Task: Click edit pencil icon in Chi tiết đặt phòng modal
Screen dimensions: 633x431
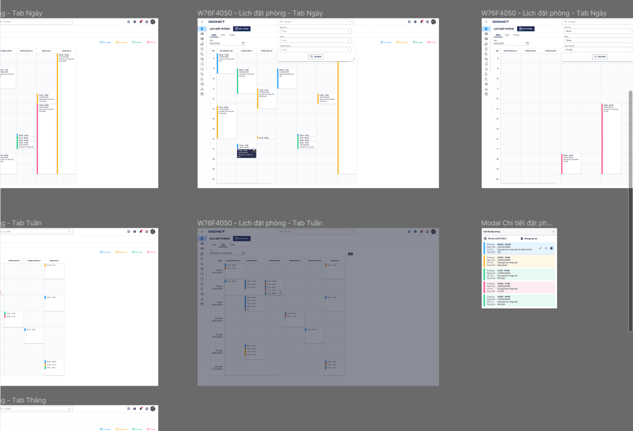Action: [540, 248]
